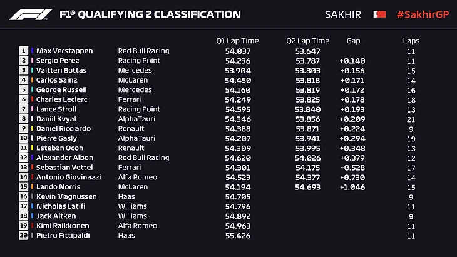Click position 20 number box
The width and height of the screenshot is (457, 257).
(x=24, y=235)
